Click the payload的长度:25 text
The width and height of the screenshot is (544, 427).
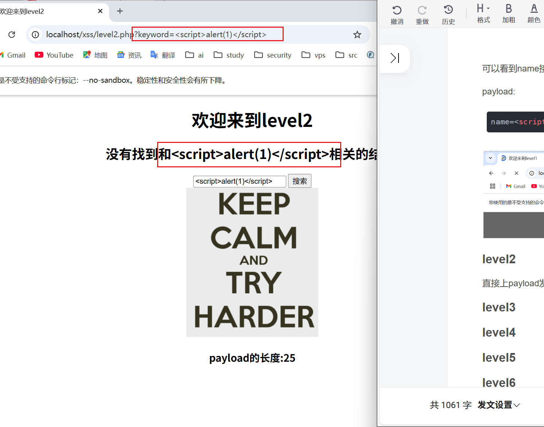click(x=252, y=358)
